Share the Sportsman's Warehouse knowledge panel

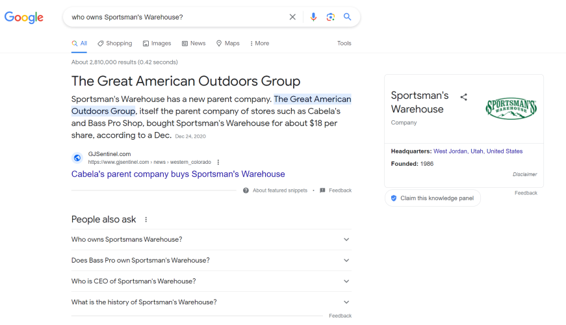pyautogui.click(x=464, y=97)
